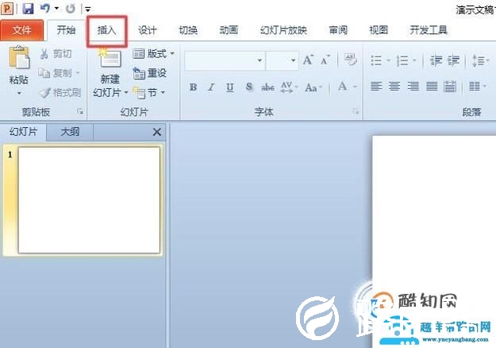
Task: Toggle Italic formatting
Action: (x=211, y=87)
